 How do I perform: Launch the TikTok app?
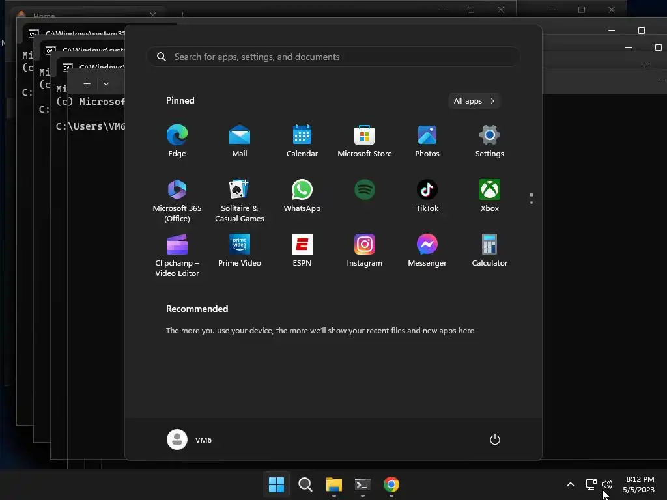[x=427, y=195]
